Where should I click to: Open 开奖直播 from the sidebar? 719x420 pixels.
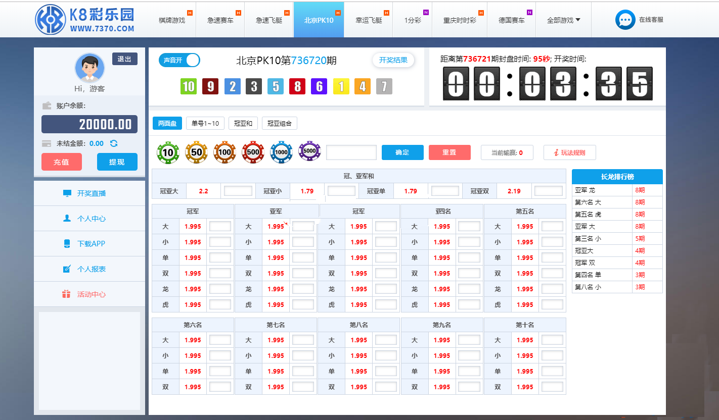click(x=91, y=193)
